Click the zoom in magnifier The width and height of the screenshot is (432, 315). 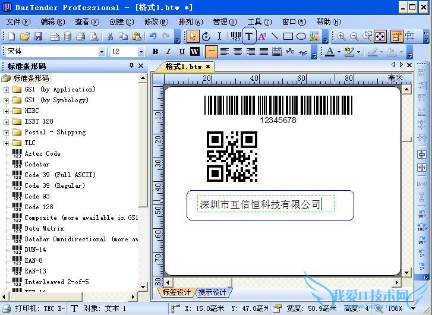(x=341, y=36)
